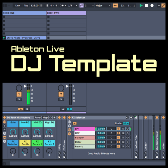Viewport: 168px width, 168px height.
Task: Select the DECK ONE track header
Action: pyautogui.click(x=24, y=13)
